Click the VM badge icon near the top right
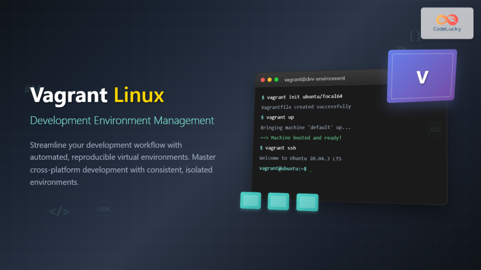 (402, 47)
